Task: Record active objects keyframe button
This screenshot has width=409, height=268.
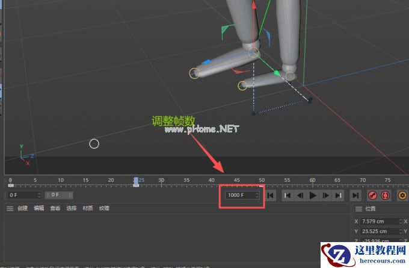Action: pos(372,195)
